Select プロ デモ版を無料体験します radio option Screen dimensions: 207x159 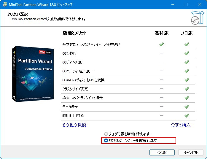coord(106,134)
